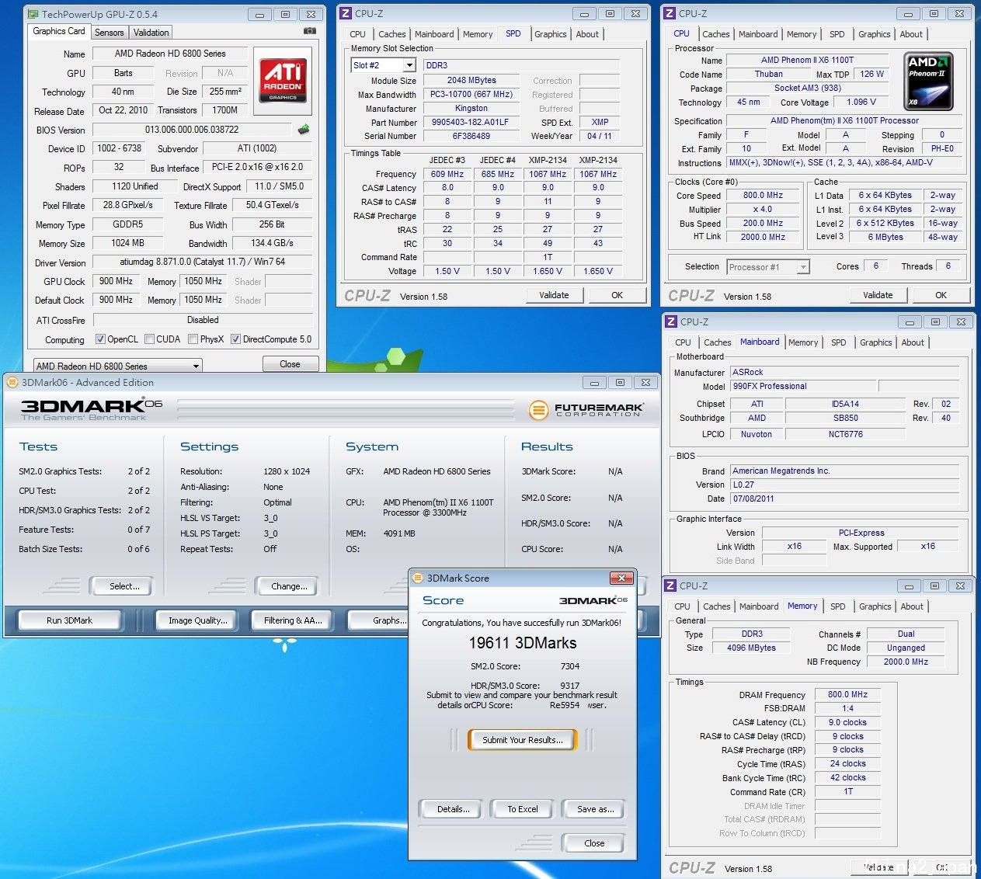Click the CPU-Z Mainboard window title icon
Viewport: 981px width, 879px height.
671,321
